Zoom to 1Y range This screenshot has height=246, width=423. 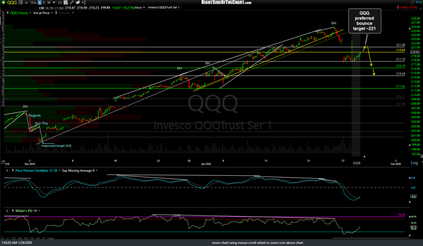click(x=8, y=238)
